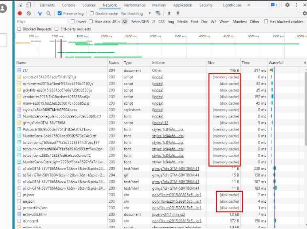Open network conditions wifi icon

pyautogui.click(x=158, y=13)
